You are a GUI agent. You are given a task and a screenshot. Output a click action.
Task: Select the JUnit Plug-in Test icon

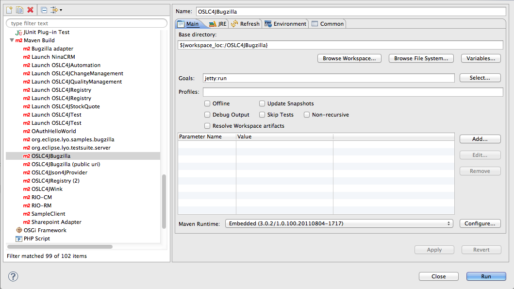18,33
